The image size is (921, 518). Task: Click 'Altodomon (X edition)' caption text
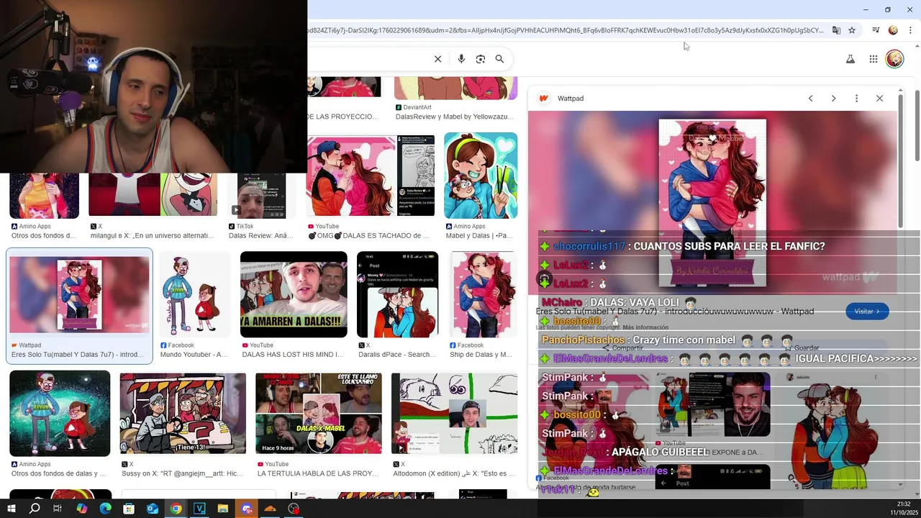tap(454, 473)
